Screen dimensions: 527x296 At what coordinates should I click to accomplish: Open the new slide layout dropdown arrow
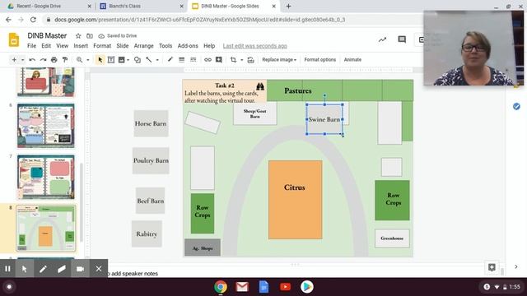pos(22,60)
